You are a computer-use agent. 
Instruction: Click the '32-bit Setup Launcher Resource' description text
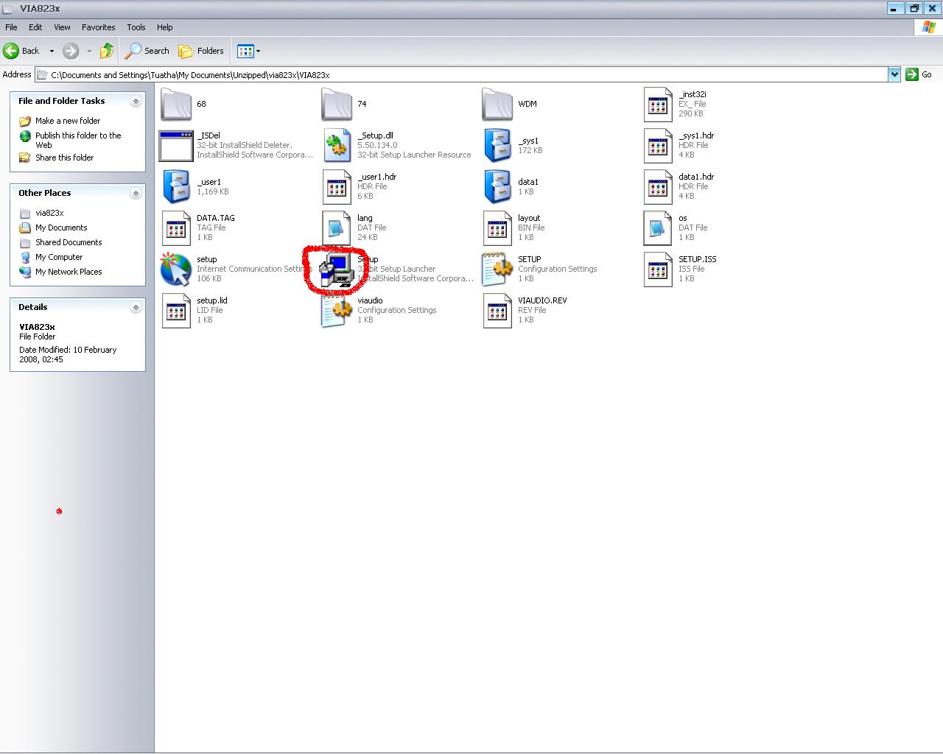[414, 155]
